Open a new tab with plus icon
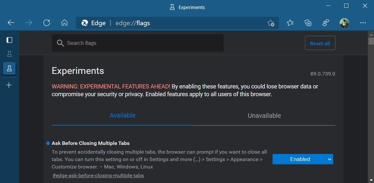374x183 pixels. (9, 85)
